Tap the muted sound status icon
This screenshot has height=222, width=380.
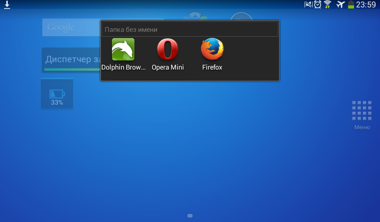[x=308, y=4]
